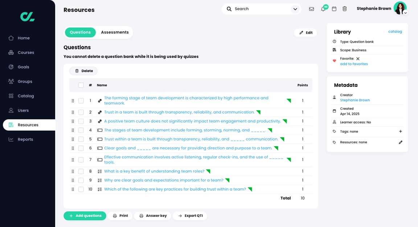418x227 pixels.
Task: Add a tag using the plus icon
Action: coord(400,131)
